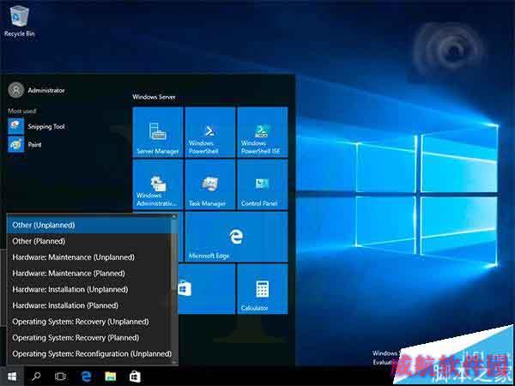Choose Hardware: Installation (Unplanned)
The image size is (515, 386).
point(88,290)
